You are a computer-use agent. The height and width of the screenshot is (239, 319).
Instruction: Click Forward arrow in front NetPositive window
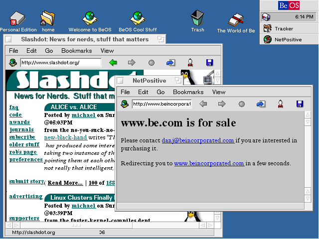[x=222, y=104]
